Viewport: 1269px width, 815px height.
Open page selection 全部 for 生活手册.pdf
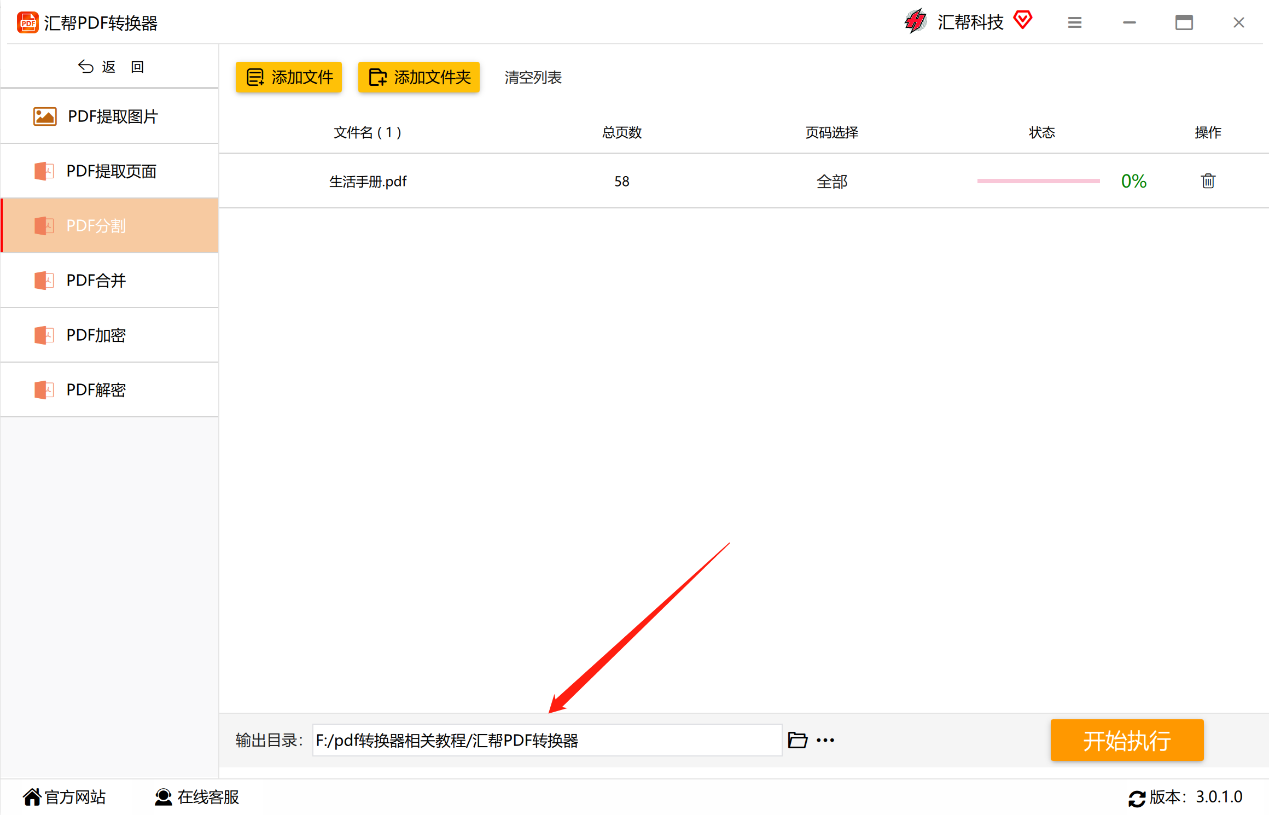pos(832,181)
